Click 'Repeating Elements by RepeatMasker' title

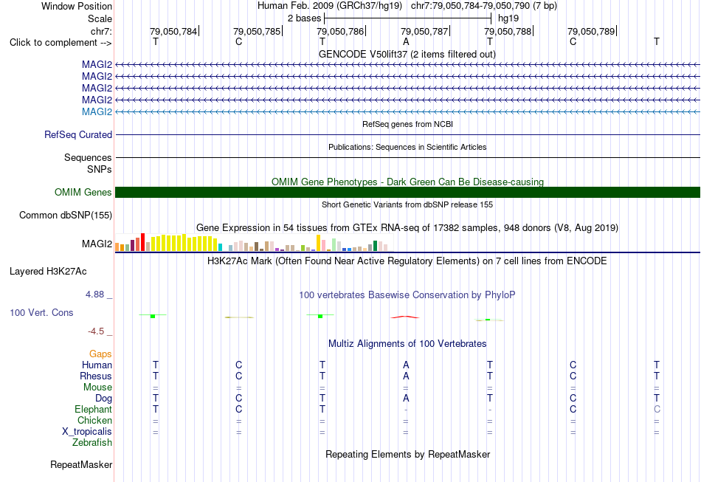point(408,454)
